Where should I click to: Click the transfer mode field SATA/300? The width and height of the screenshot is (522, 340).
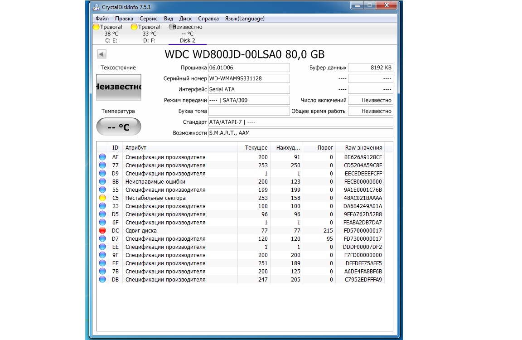[x=249, y=100]
